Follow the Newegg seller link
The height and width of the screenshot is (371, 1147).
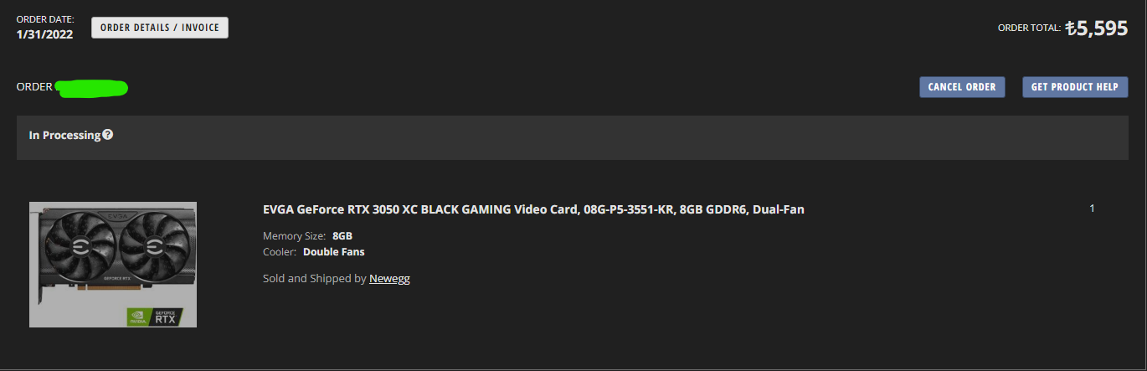(389, 278)
